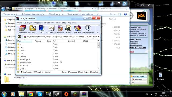172x97 pixels.
Task: Click Записать на оптический диск
Action: (80, 14)
